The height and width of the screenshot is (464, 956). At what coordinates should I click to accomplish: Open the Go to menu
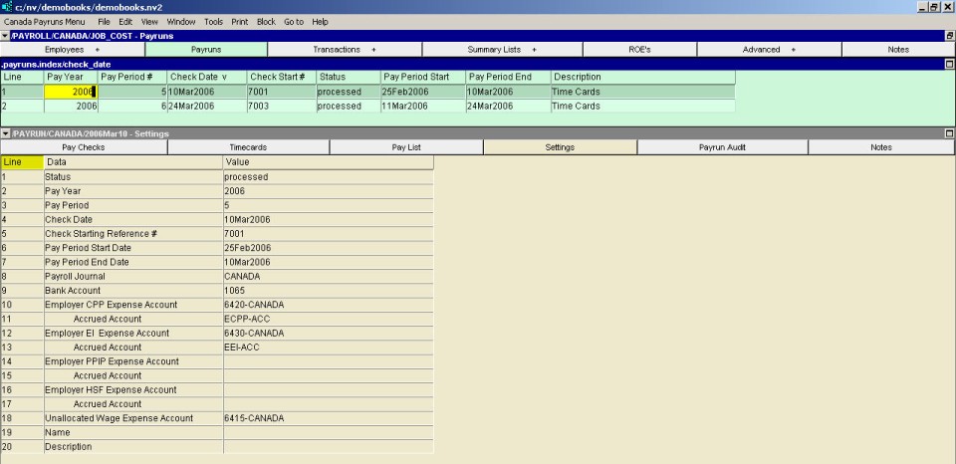[x=294, y=21]
